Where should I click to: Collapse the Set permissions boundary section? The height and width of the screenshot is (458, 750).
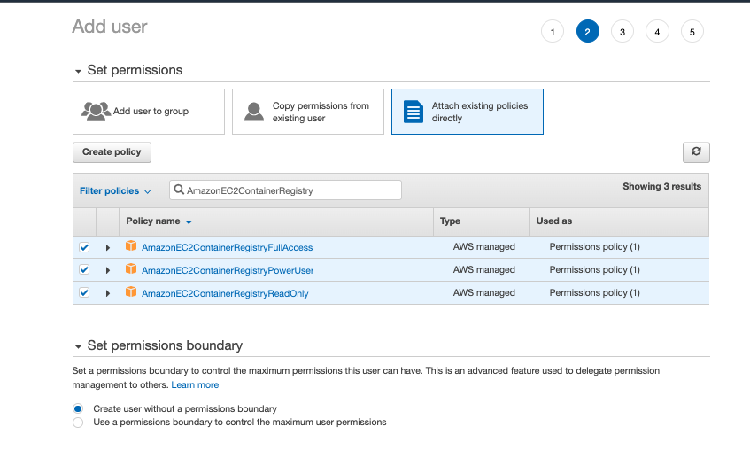[78, 347]
